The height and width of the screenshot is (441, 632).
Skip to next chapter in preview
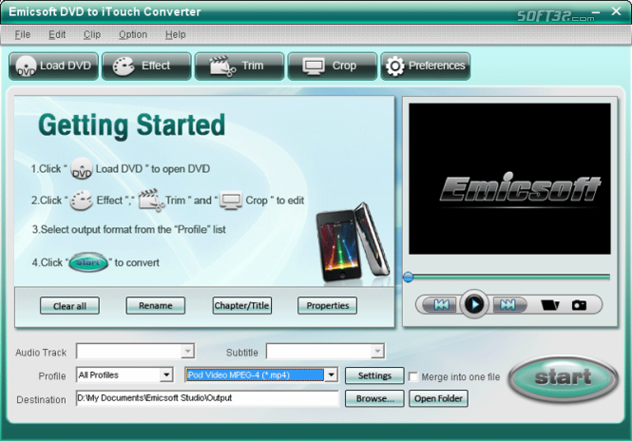(508, 304)
